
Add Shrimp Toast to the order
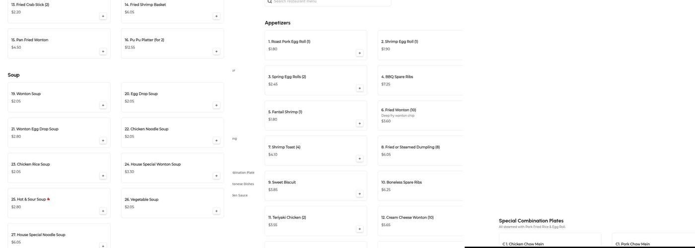(x=359, y=159)
